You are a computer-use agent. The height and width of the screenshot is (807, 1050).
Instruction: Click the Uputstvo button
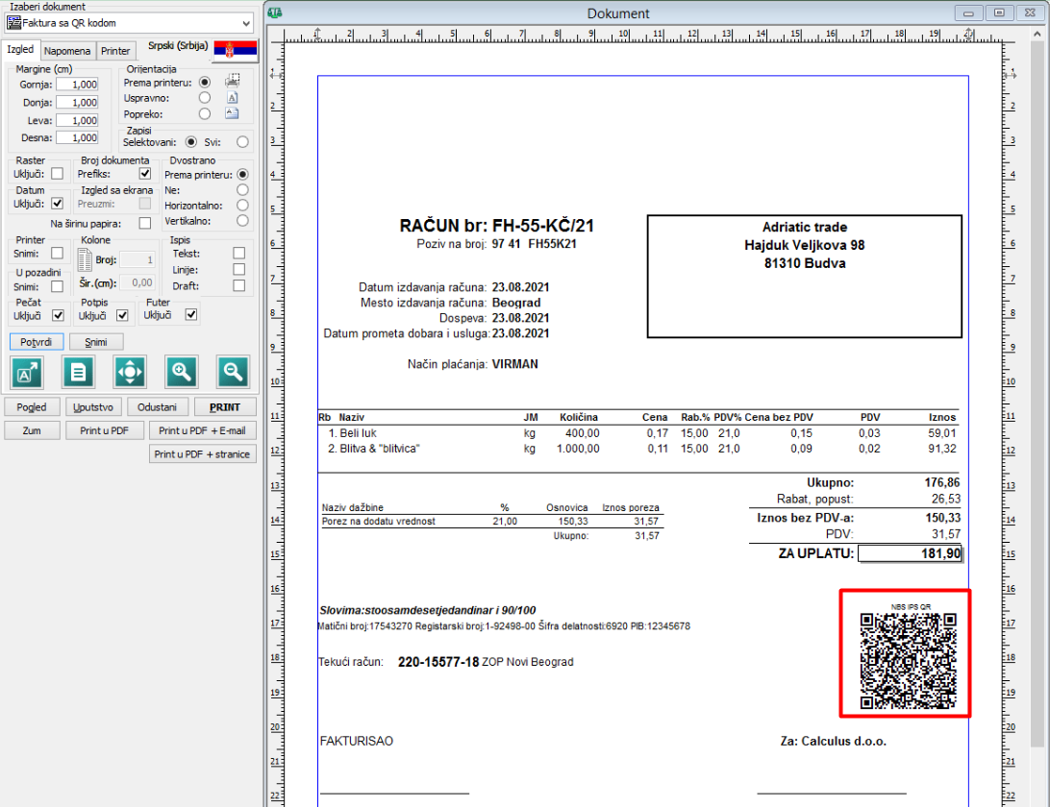[x=93, y=406]
